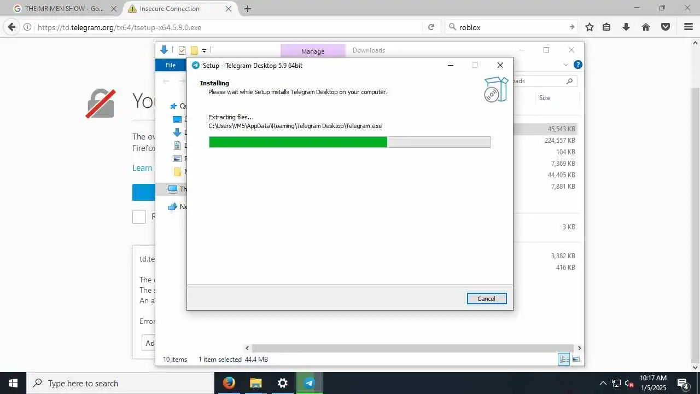The height and width of the screenshot is (394, 700).
Task: Cancel the Telegram Desktop setup
Action: pos(487,298)
